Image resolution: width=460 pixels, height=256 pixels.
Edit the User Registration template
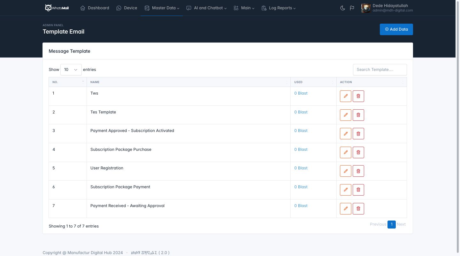(345, 171)
